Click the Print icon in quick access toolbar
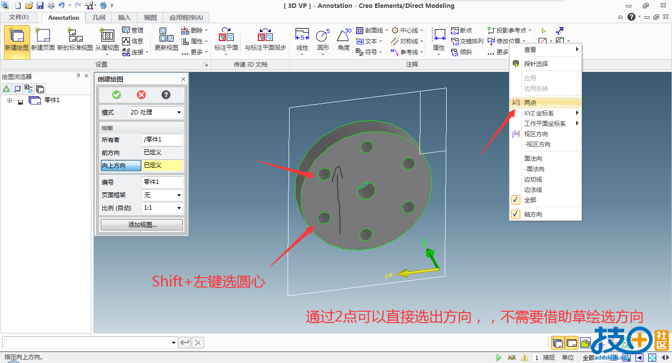This screenshot has width=672, height=363. coord(50,5)
